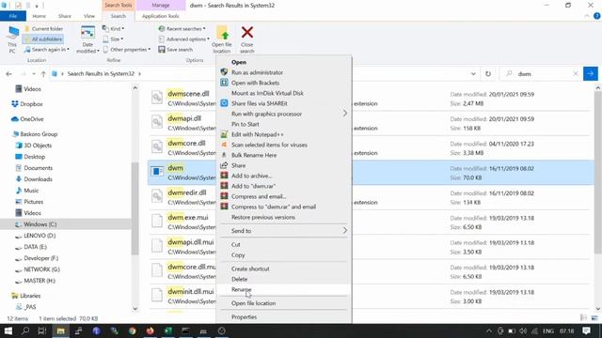Image resolution: width=602 pixels, height=338 pixels.
Task: Choose Edit with Notepad++
Action: click(x=284, y=134)
